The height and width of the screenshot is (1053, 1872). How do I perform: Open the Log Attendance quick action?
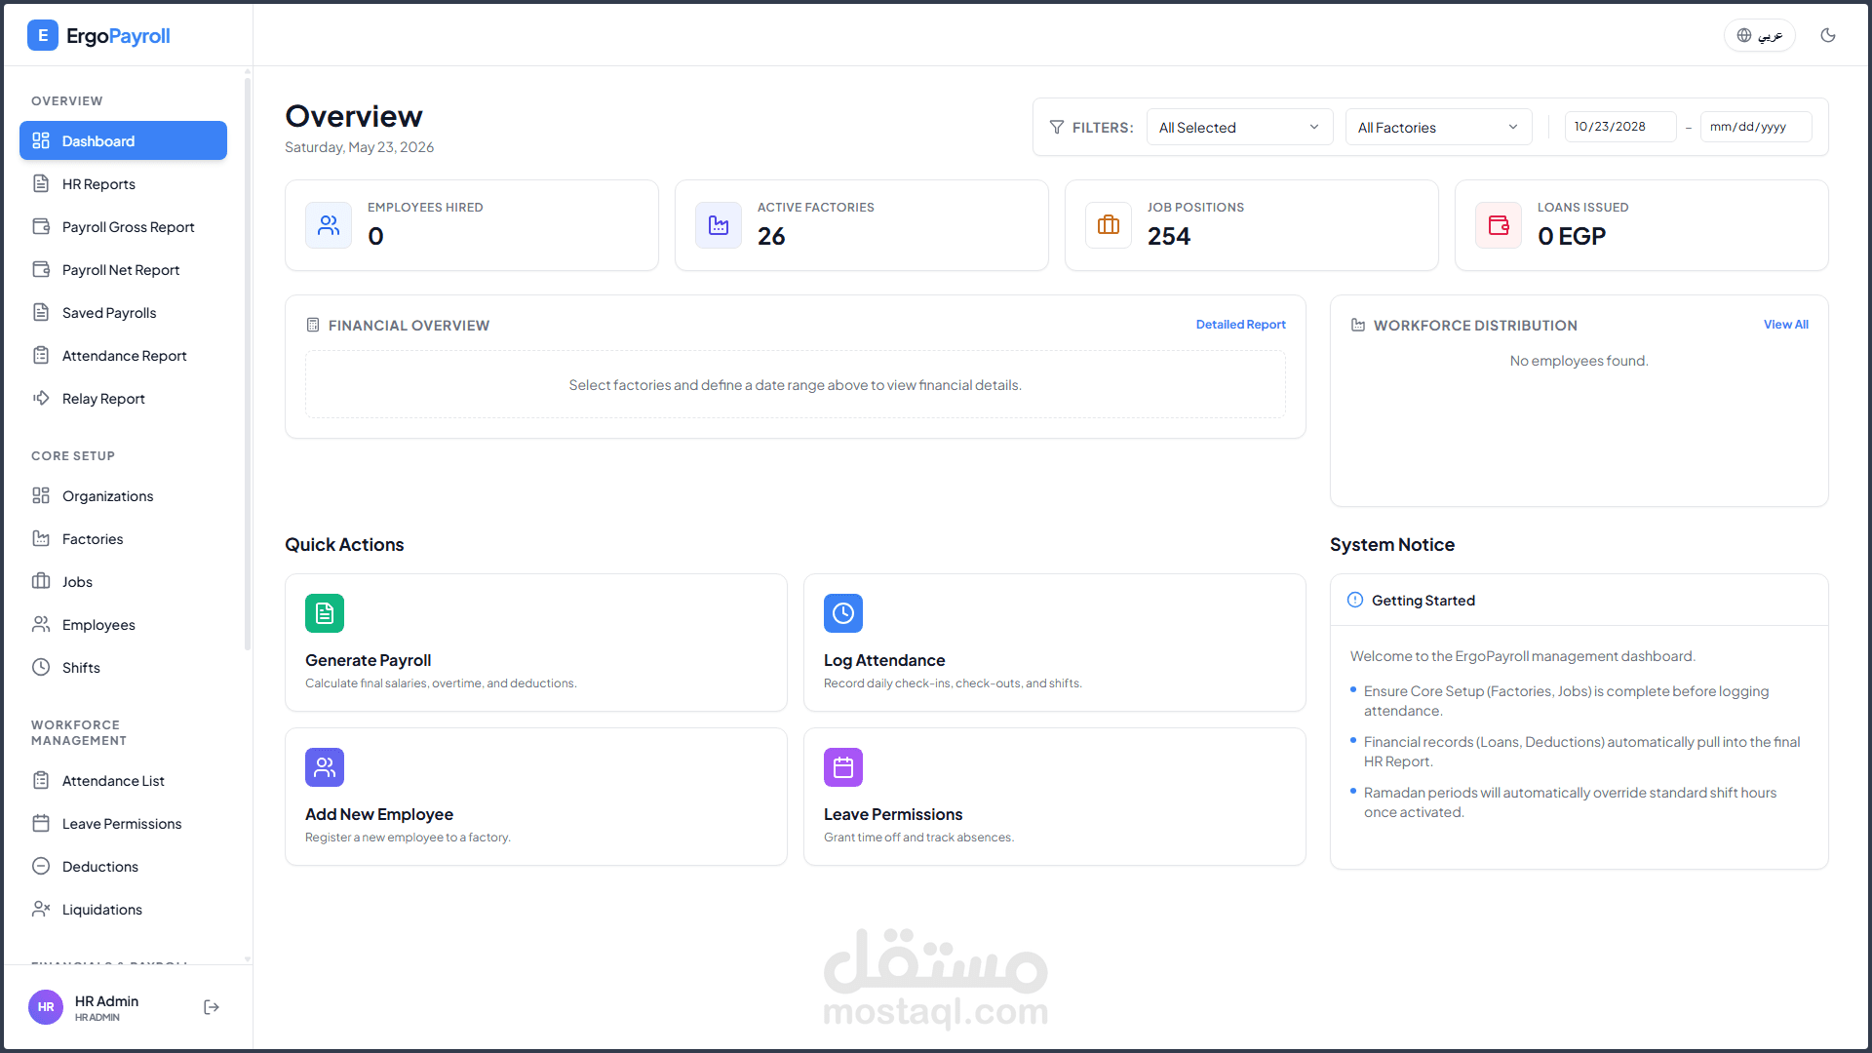coord(1055,643)
